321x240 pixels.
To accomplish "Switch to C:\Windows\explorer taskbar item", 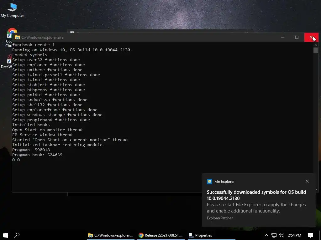I will pos(110,235).
